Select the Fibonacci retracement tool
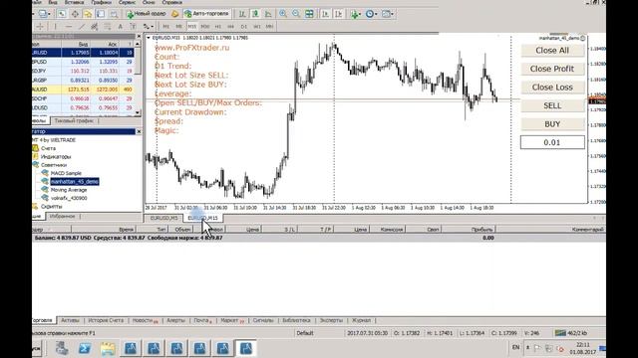The image size is (638, 358). pyautogui.click(x=108, y=27)
